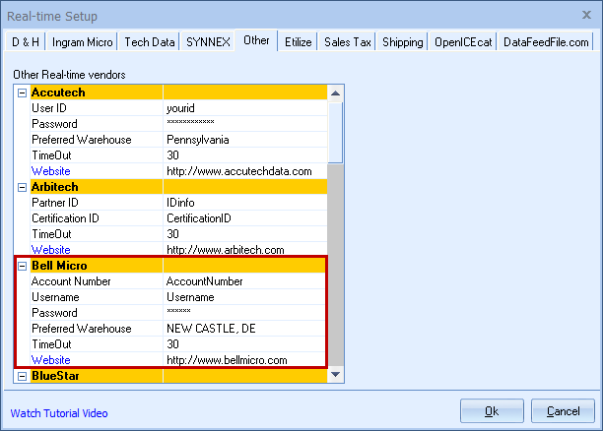The image size is (603, 431).
Task: Select the Bell Micro 'Username' label
Action: coord(55,297)
